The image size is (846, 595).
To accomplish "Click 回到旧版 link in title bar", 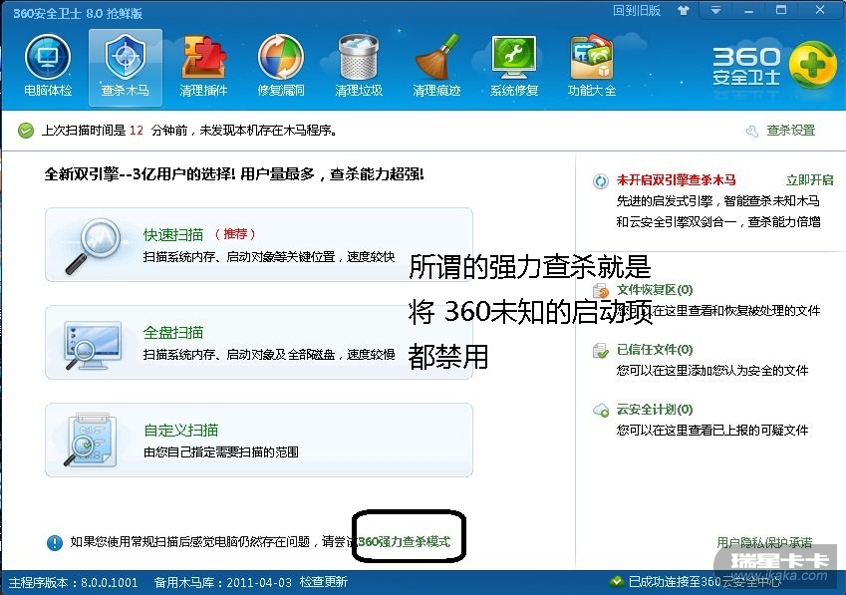I will (637, 11).
